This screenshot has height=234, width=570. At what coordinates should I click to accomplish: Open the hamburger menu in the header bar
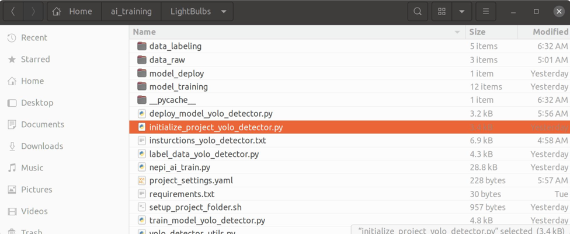coord(485,12)
